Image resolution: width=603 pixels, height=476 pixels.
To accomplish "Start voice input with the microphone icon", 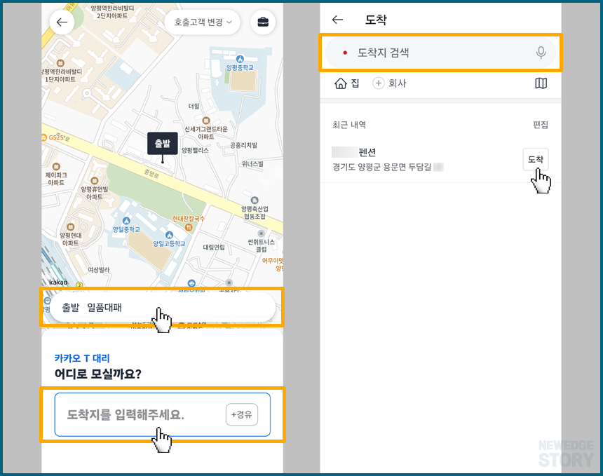I will [540, 53].
